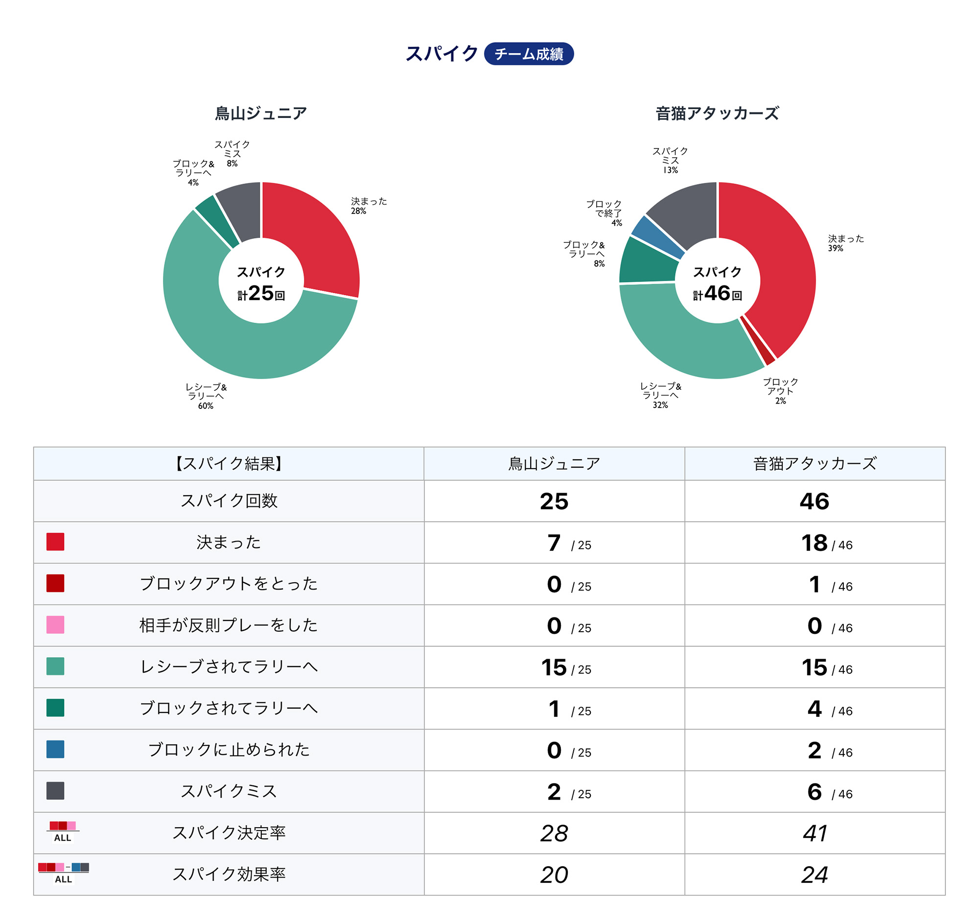Click the red 決まった legend swatch
The width and height of the screenshot is (979, 904).
coord(55,542)
